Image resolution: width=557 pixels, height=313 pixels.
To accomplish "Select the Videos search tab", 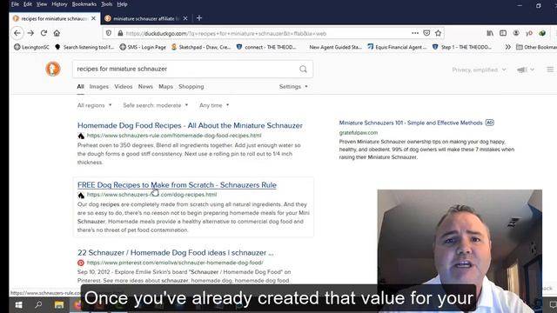I will [124, 87].
